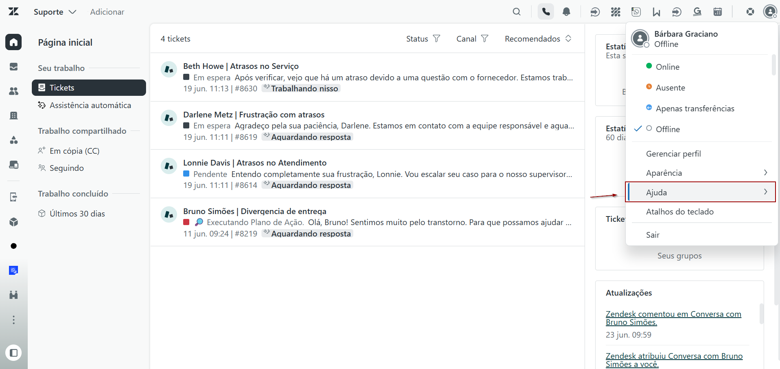Click the Zendesk logo in the top bar

pos(13,11)
